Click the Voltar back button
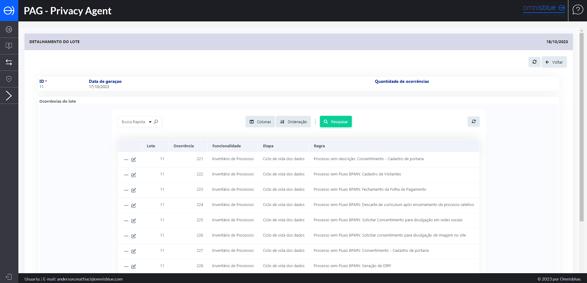Viewport: 587px width, 283px height. point(554,62)
